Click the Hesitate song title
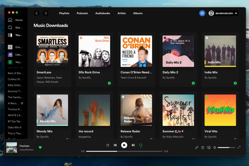The height and width of the screenshot is (166, 249). click(25, 146)
